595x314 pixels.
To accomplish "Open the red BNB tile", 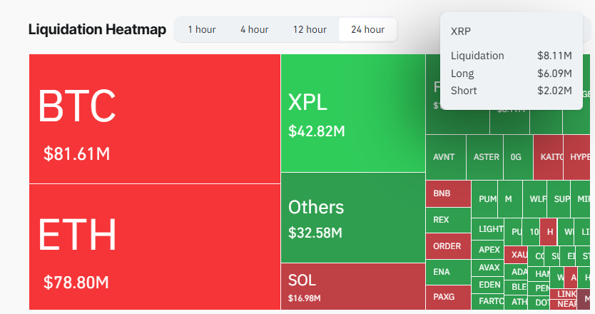I will click(x=448, y=193).
